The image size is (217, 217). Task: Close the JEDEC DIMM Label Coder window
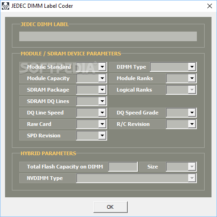[210, 6]
